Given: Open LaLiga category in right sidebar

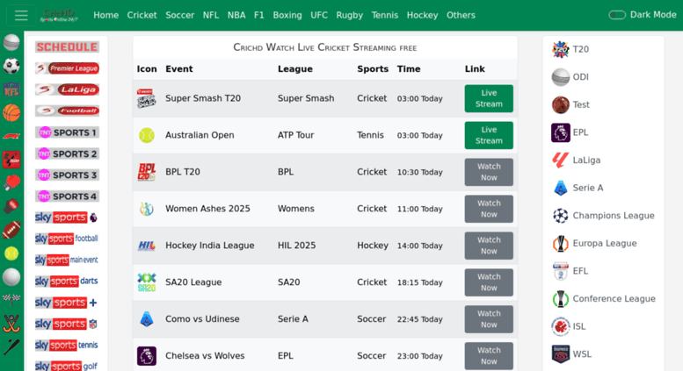Looking at the screenshot, I should pyautogui.click(x=576, y=161).
